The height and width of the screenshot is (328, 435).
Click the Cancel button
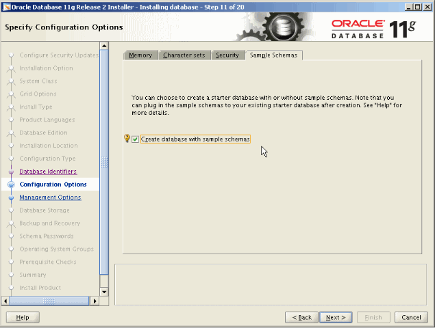[411, 317]
